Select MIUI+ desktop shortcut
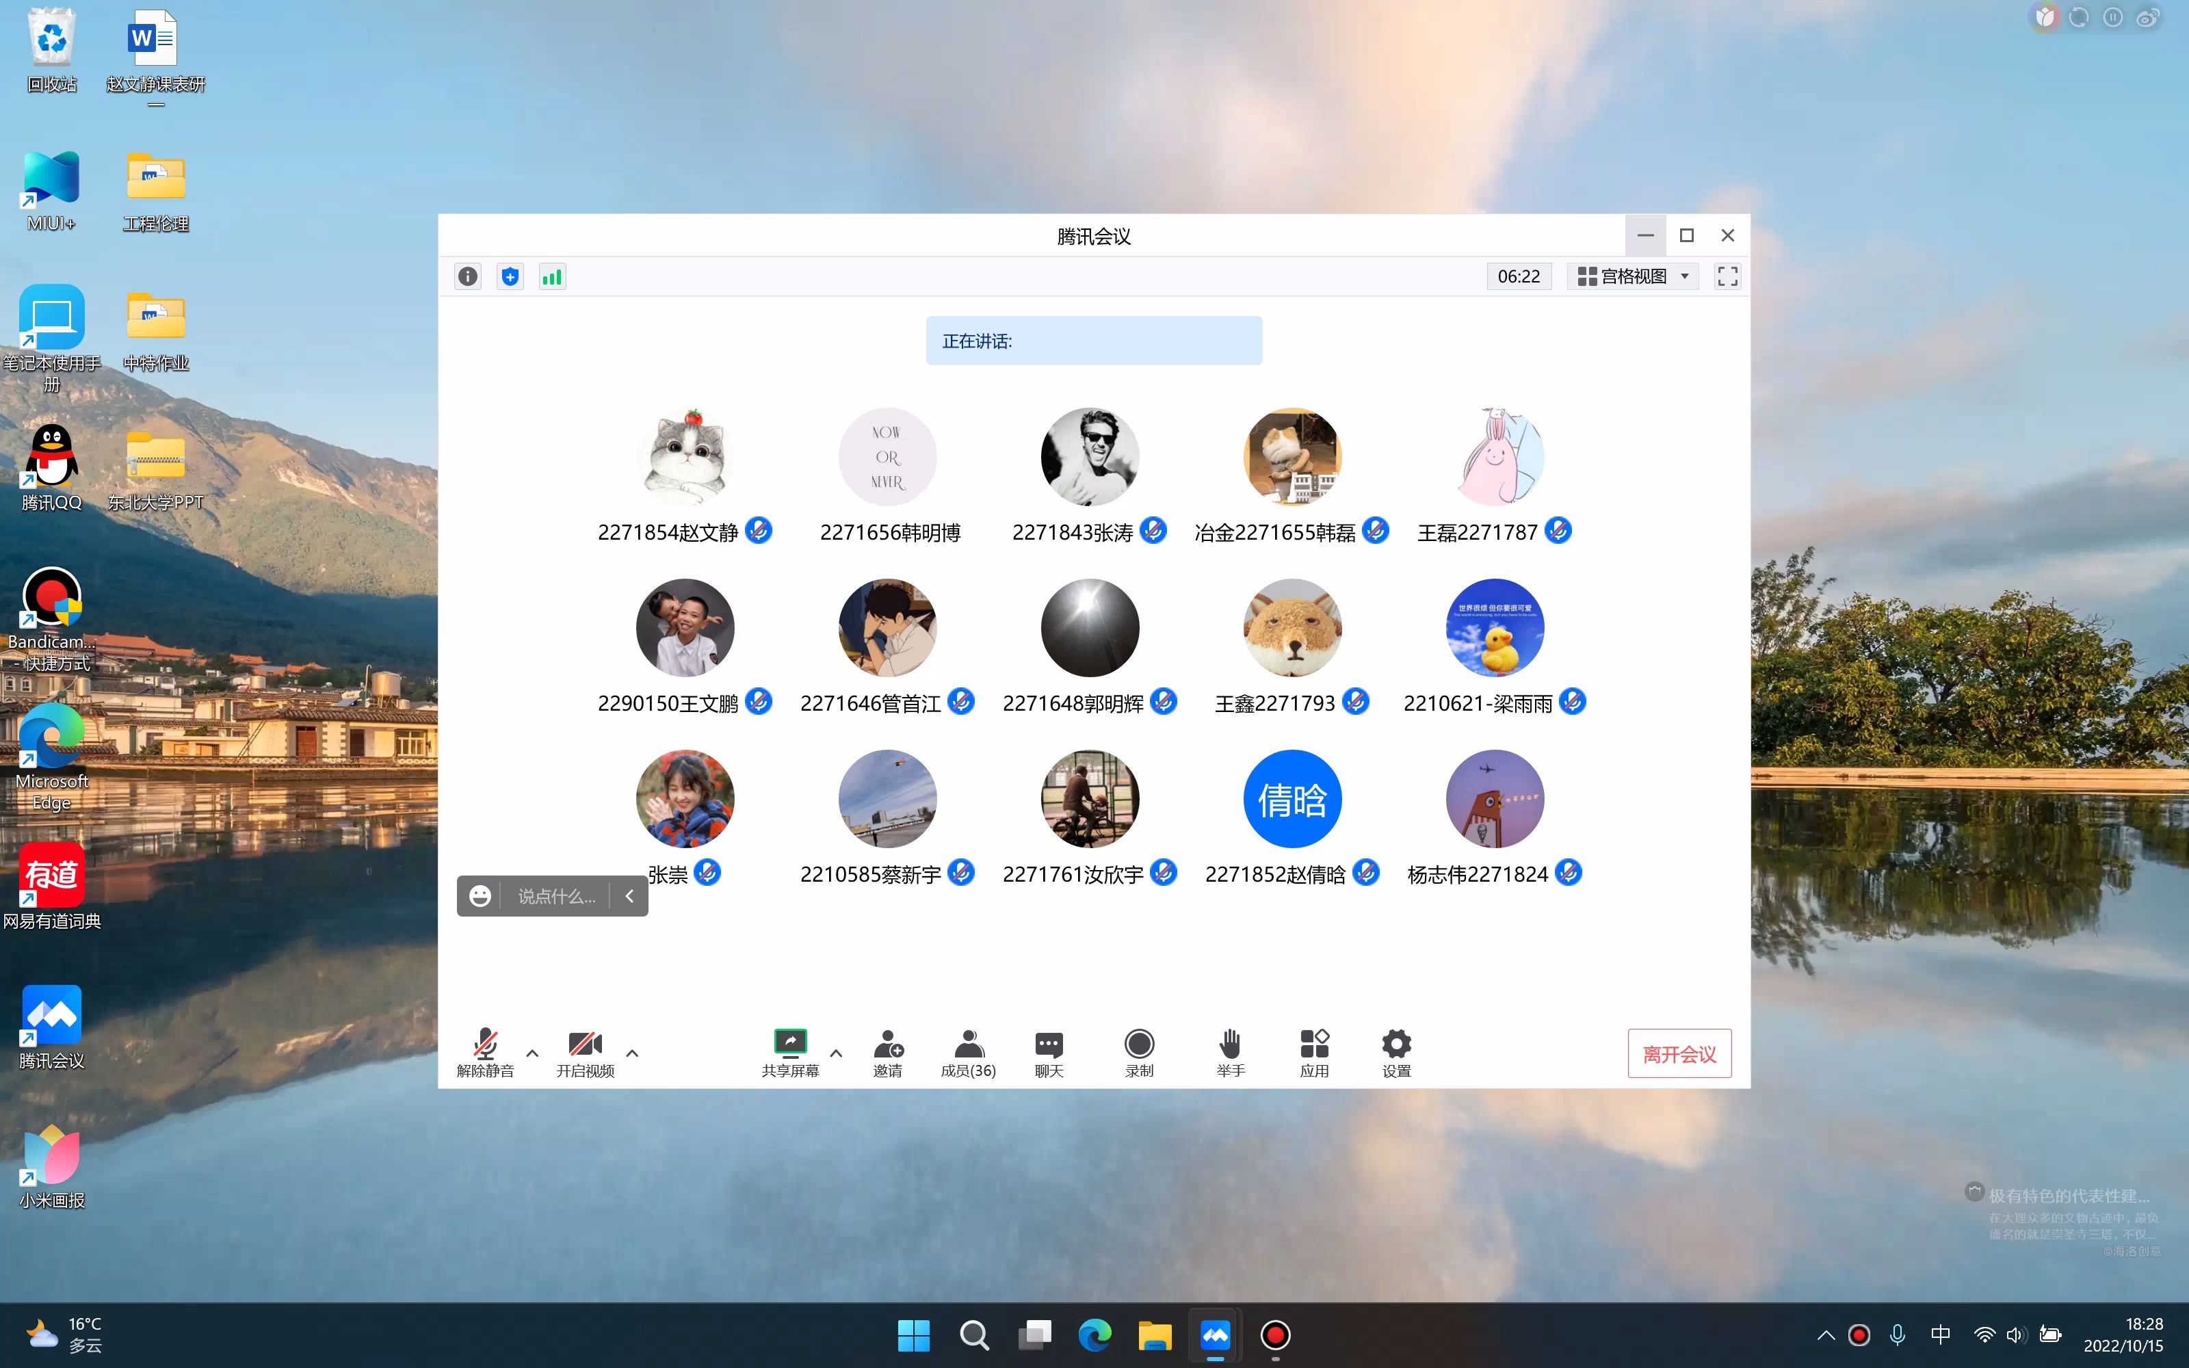2189x1368 pixels. 51,191
